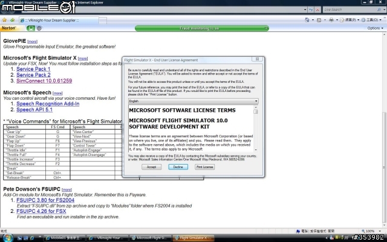Open the tools menu (工具)
Image resolution: width=387 pixels, height=242 pixels.
click(x=369, y=20)
